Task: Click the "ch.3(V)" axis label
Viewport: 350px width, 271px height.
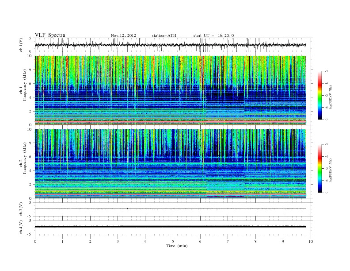Action: click(21, 209)
